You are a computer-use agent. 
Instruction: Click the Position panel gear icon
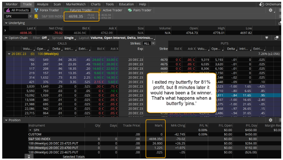[271, 120]
